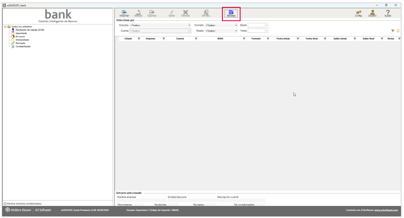
Task: Click the Cuenta column header
Action: click(180, 39)
